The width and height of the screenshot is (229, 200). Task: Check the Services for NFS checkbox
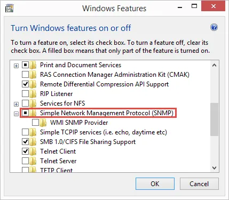[x=25, y=103]
